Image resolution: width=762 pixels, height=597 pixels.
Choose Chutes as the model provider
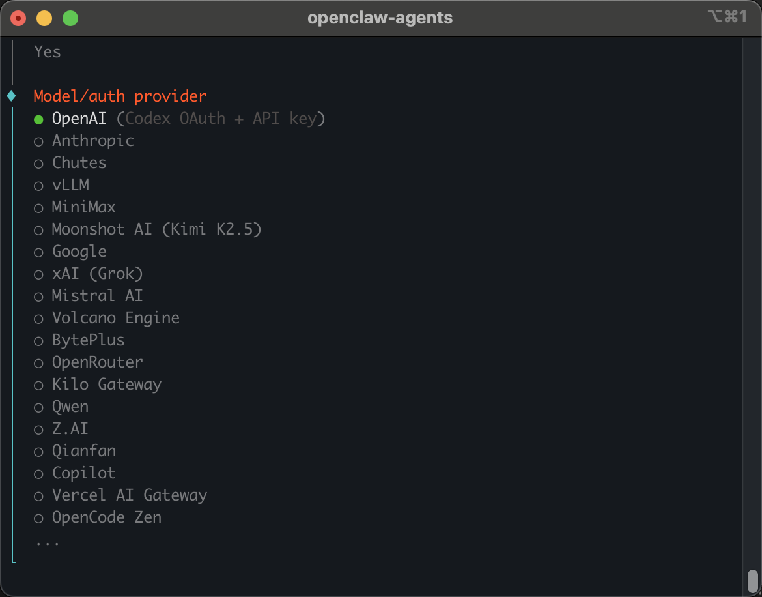click(79, 163)
